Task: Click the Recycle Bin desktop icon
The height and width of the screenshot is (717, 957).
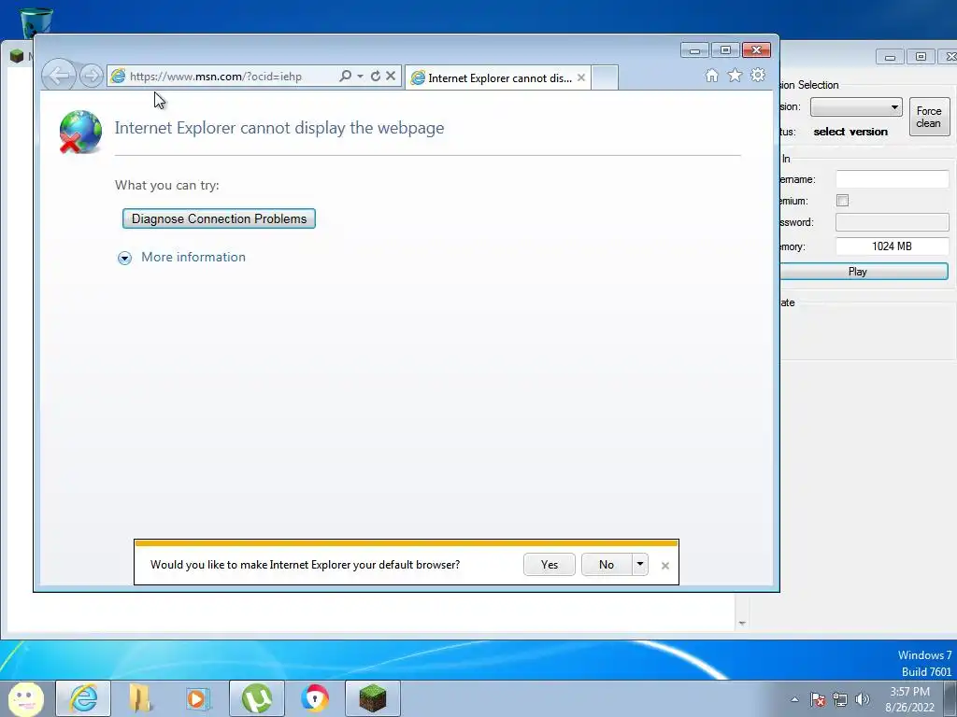Action: coord(36,23)
